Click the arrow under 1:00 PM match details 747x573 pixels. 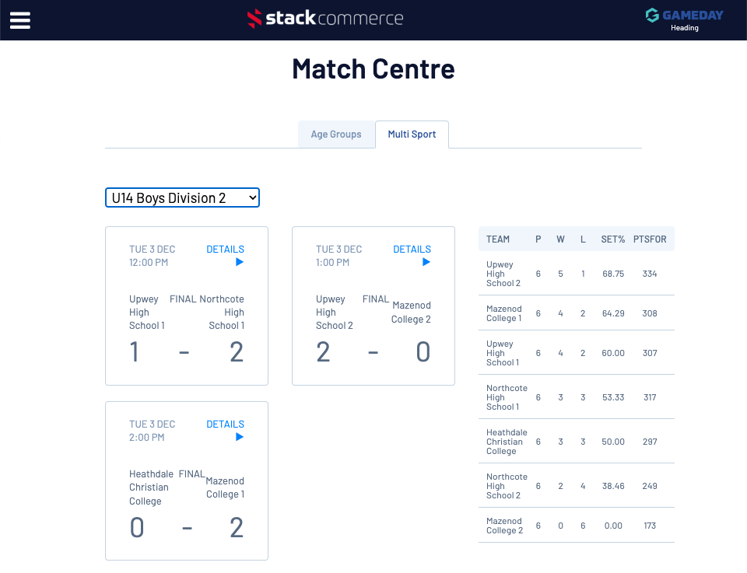coord(426,262)
